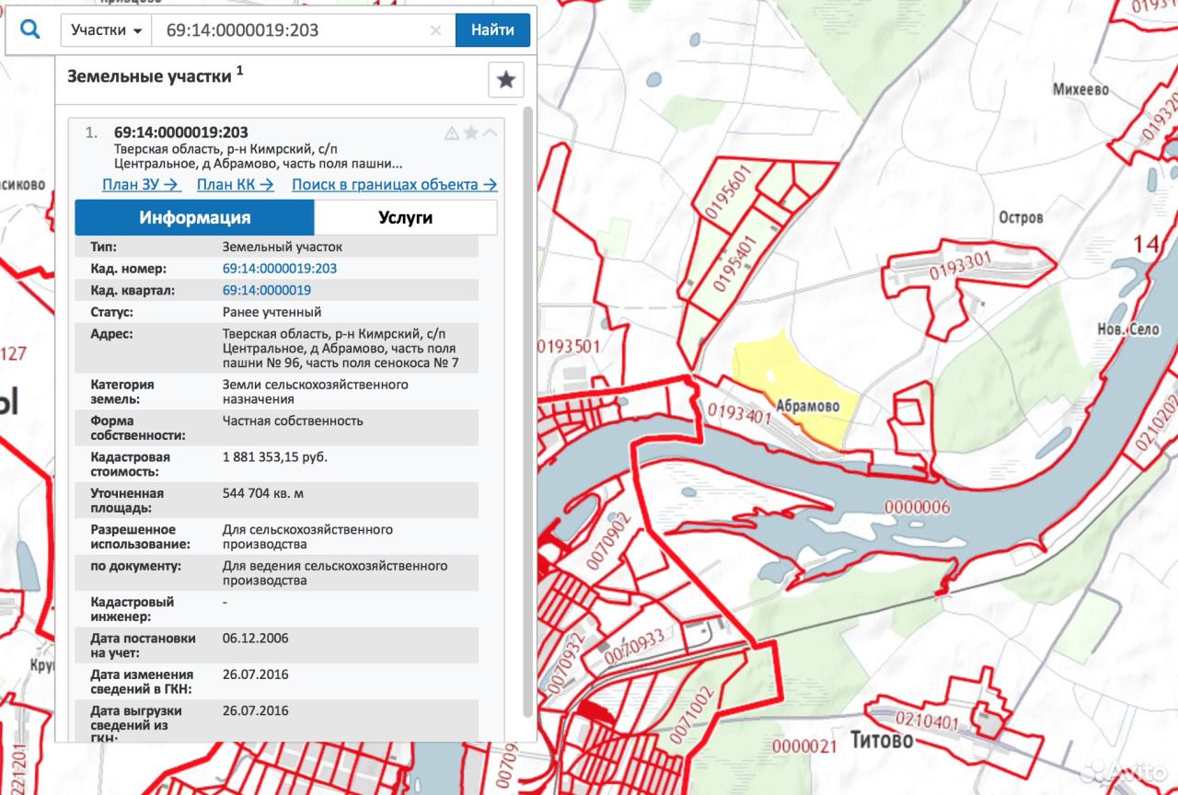Click the panel vertical scrollbar
Image resolution: width=1178 pixels, height=795 pixels.
click(527, 411)
